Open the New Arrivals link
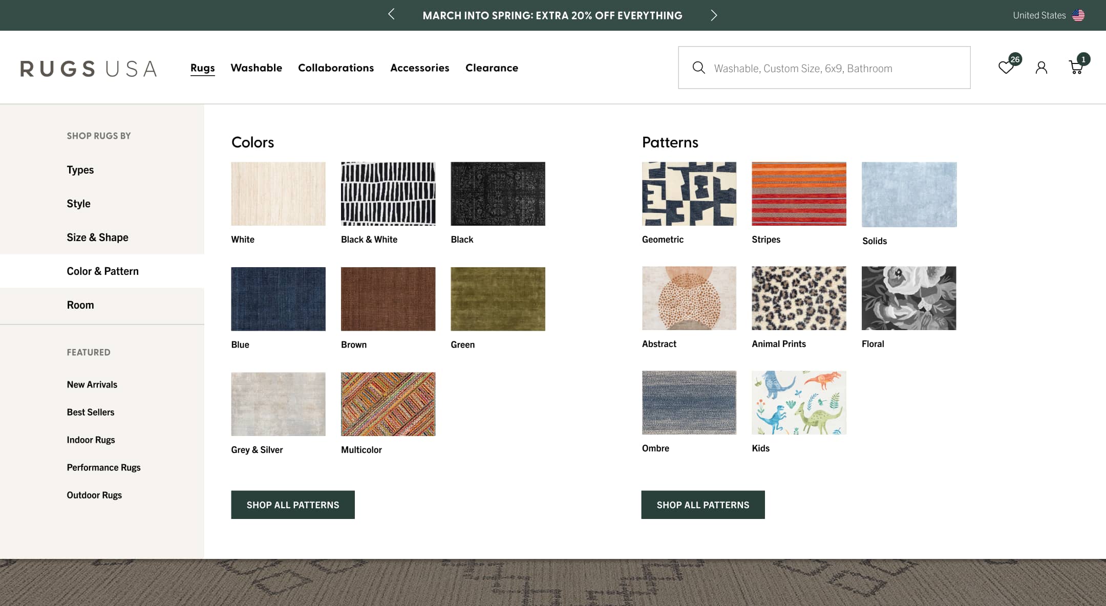This screenshot has height=606, width=1106. [x=92, y=384]
